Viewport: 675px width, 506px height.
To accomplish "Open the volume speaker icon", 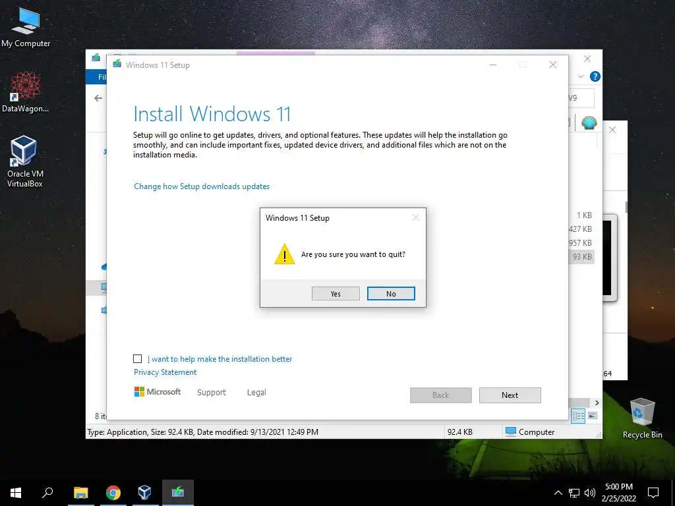I will (590, 493).
